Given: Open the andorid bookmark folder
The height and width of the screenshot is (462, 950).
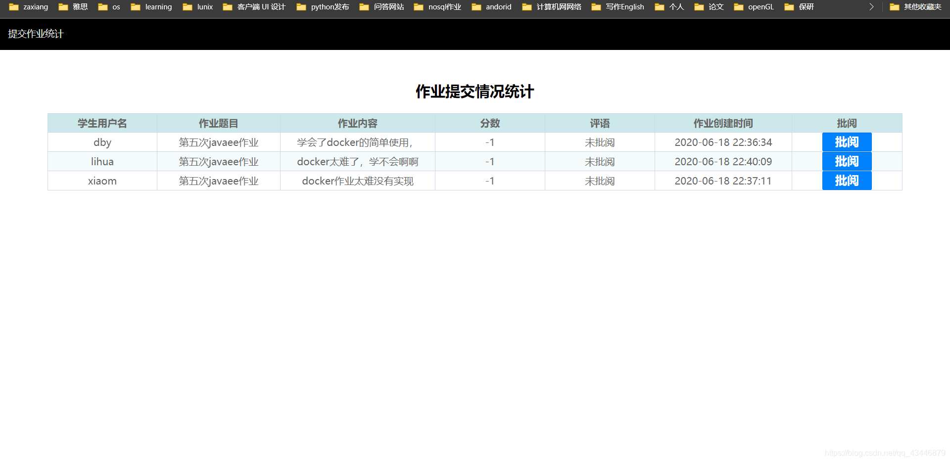Looking at the screenshot, I should pos(492,7).
